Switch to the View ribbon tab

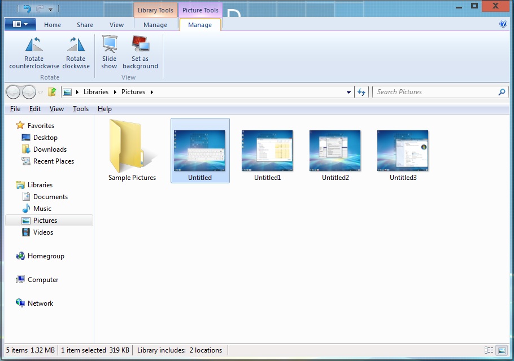[x=116, y=25]
